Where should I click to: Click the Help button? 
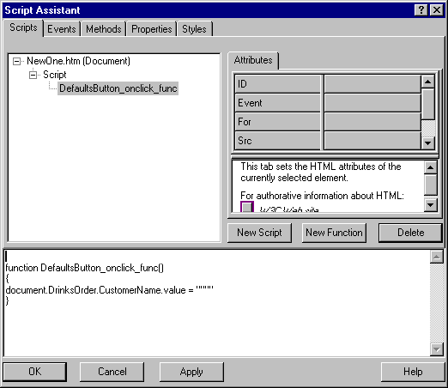413,372
